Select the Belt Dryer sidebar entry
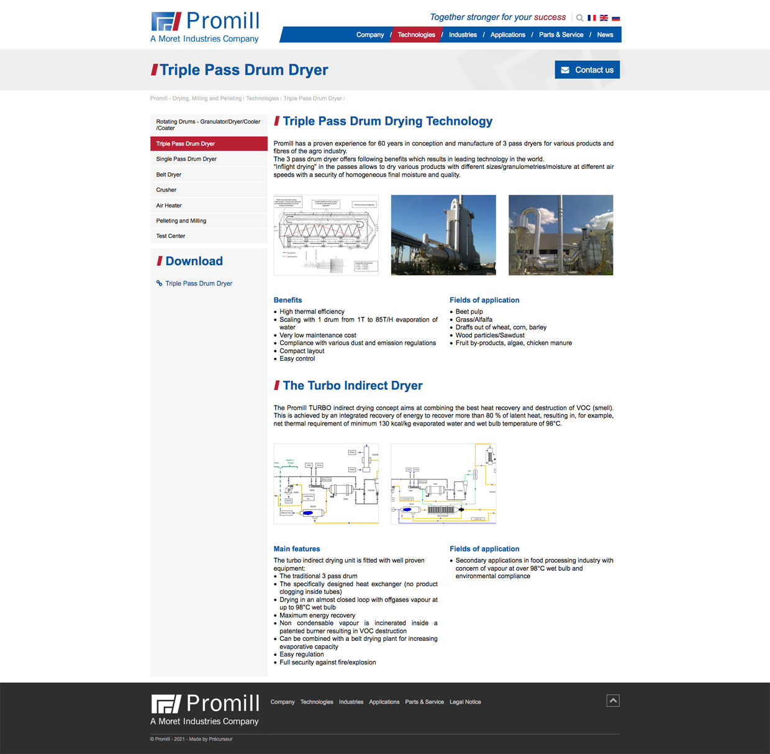 click(168, 175)
